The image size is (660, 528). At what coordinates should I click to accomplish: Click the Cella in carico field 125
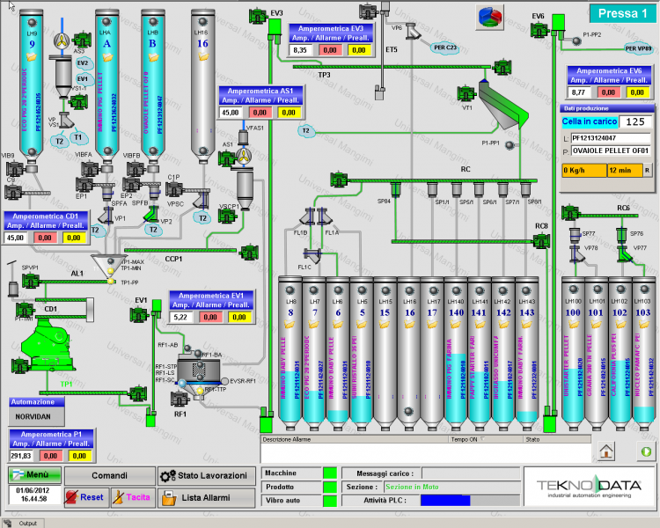tap(635, 122)
